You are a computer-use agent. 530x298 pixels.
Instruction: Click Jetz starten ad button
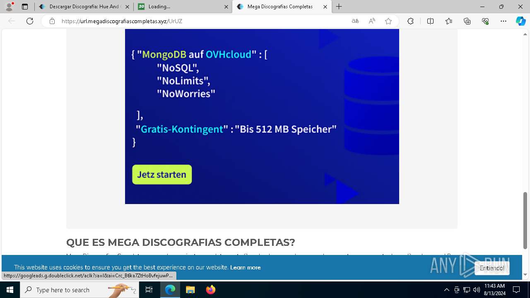click(x=162, y=175)
